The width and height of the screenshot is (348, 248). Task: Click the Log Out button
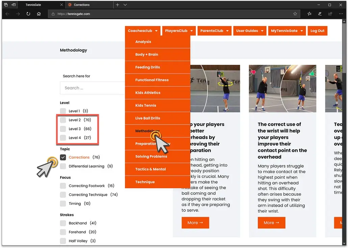point(317,31)
